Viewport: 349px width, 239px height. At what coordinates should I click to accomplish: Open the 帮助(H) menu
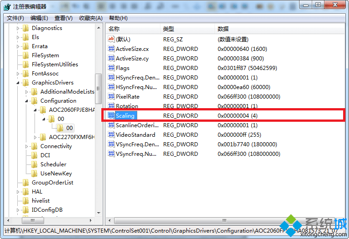click(118, 18)
